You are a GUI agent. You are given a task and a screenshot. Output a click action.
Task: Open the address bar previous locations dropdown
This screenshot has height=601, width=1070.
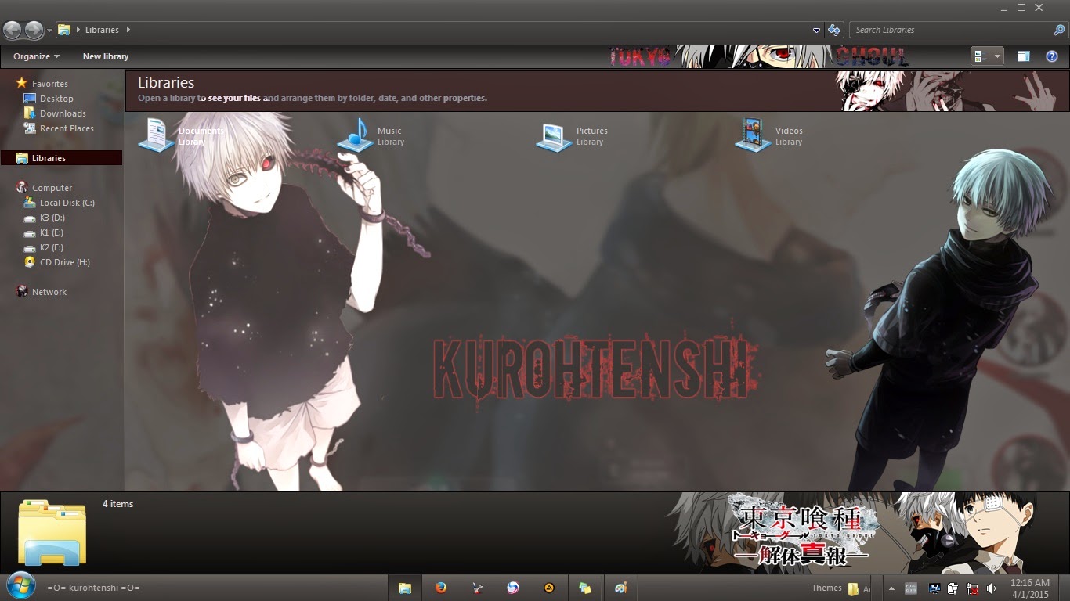click(816, 30)
